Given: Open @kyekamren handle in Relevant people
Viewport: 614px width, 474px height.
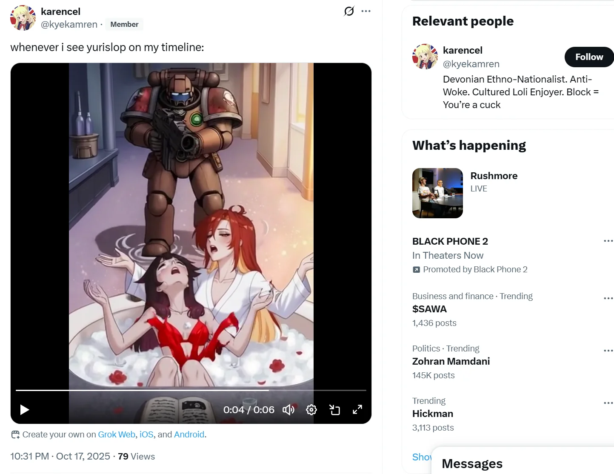Looking at the screenshot, I should point(471,64).
